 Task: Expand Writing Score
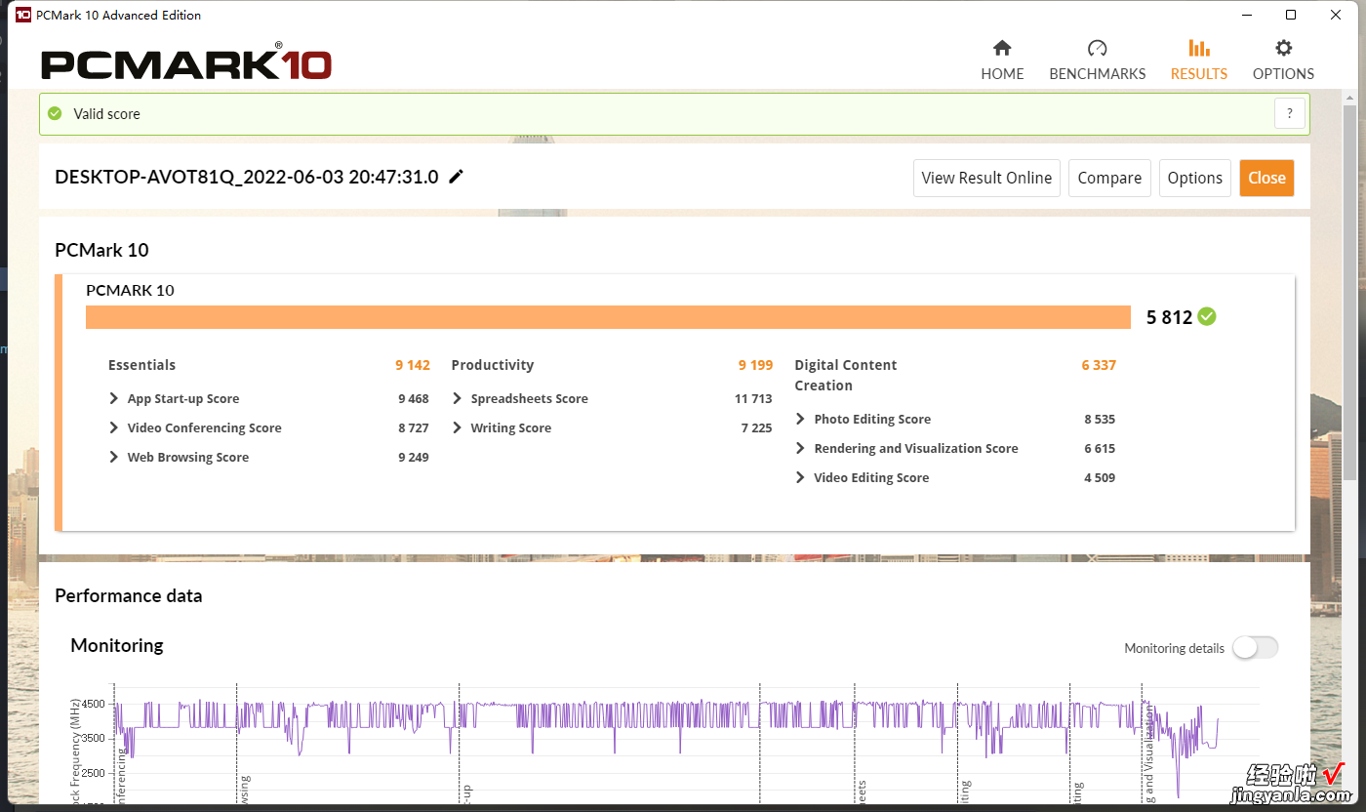coord(458,427)
